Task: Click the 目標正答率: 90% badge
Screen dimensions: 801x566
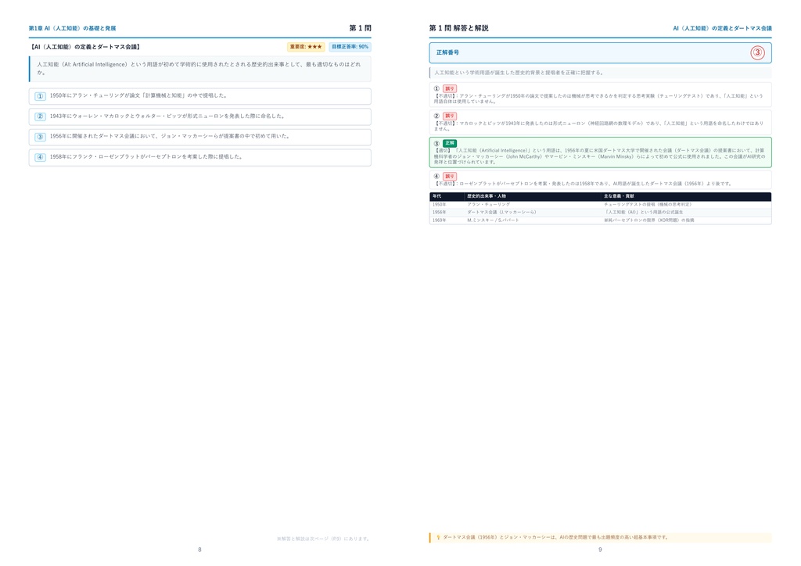Action: click(350, 47)
